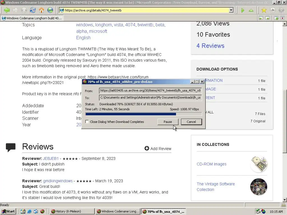The height and width of the screenshot is (215, 287).
Task: Click the green Go arrow beside the URL bar
Action: (243, 10)
